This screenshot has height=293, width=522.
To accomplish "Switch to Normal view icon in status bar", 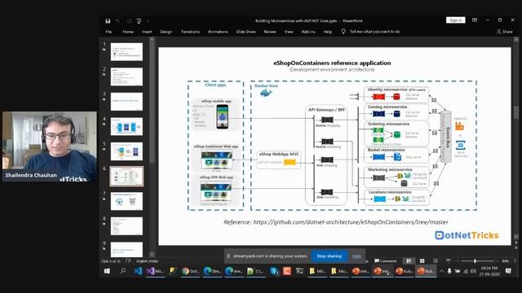I will (x=409, y=261).
